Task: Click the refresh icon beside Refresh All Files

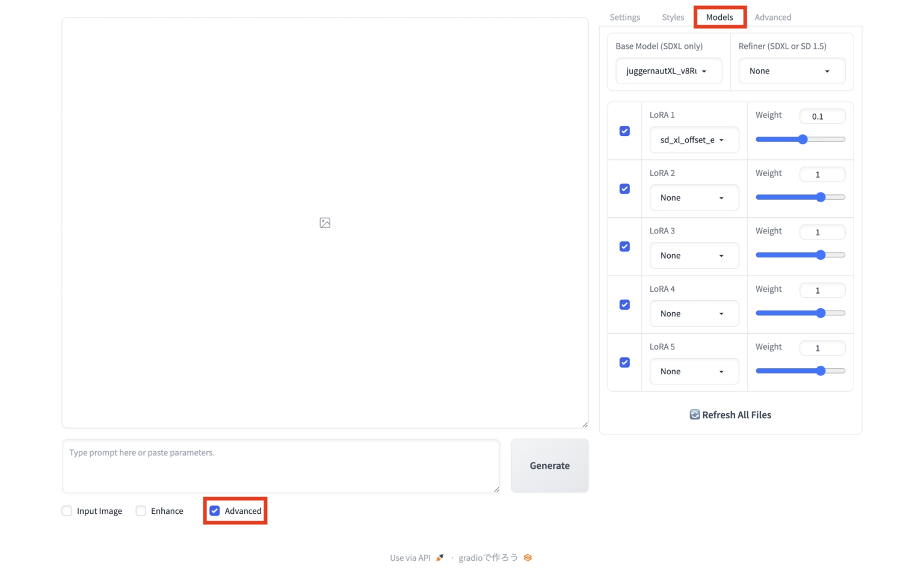Action: tap(695, 415)
